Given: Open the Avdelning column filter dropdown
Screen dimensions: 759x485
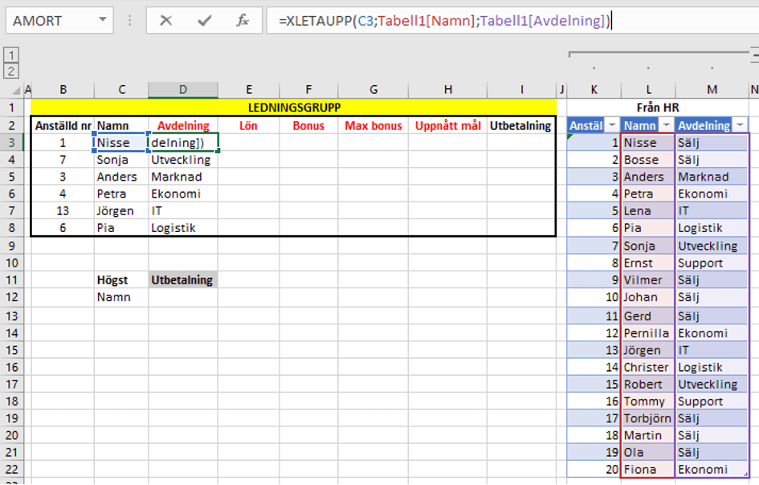Looking at the screenshot, I should coord(740,125).
